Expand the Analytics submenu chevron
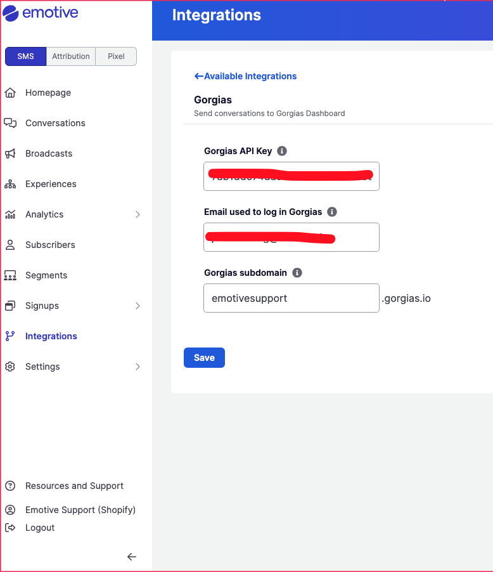The width and height of the screenshot is (493, 572). (x=138, y=214)
